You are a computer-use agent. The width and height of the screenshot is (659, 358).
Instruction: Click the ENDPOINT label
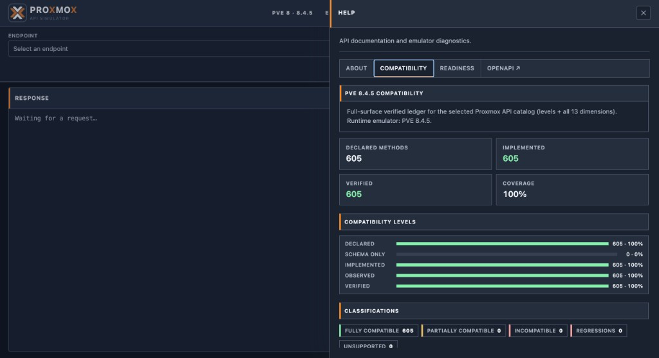(23, 36)
